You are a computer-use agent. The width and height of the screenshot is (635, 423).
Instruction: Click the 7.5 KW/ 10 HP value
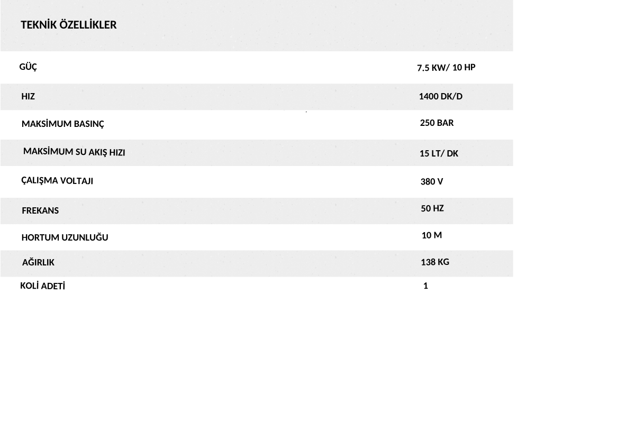pos(446,68)
